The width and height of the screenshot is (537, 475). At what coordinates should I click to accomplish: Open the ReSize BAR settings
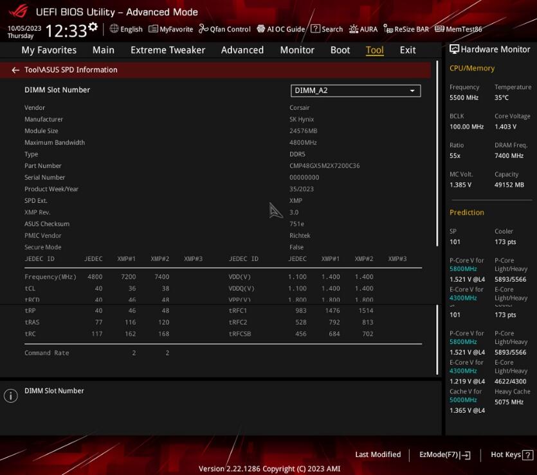pyautogui.click(x=406, y=29)
